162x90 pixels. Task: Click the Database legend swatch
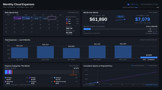tap(55, 78)
